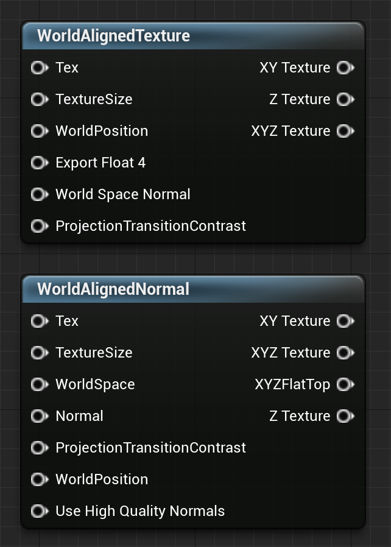Click the Tex input pin on WorldAlignedTexture
Viewport: 391px width, 547px height.
pyautogui.click(x=39, y=68)
